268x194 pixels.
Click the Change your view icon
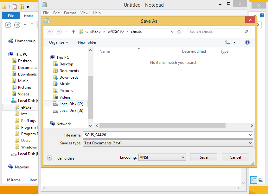click(x=227, y=42)
